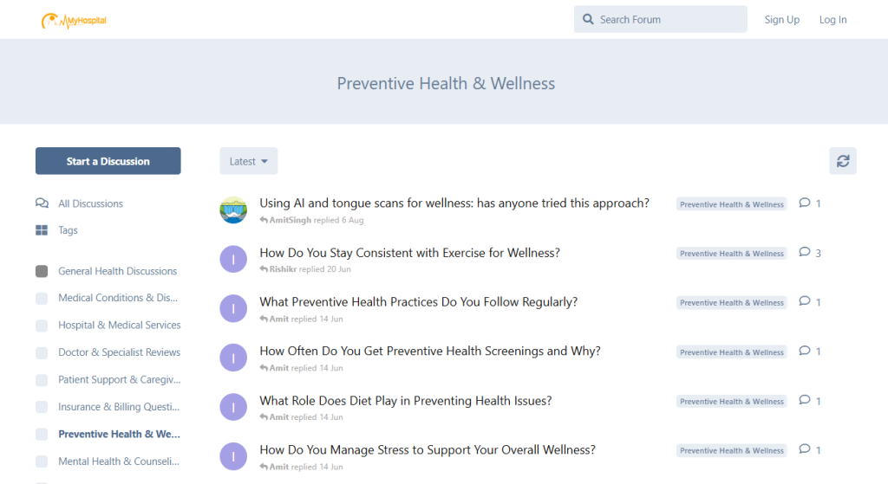Screen dimensions: 888x484
Task: Go to Mental Health & Counseling category
Action: coord(118,461)
